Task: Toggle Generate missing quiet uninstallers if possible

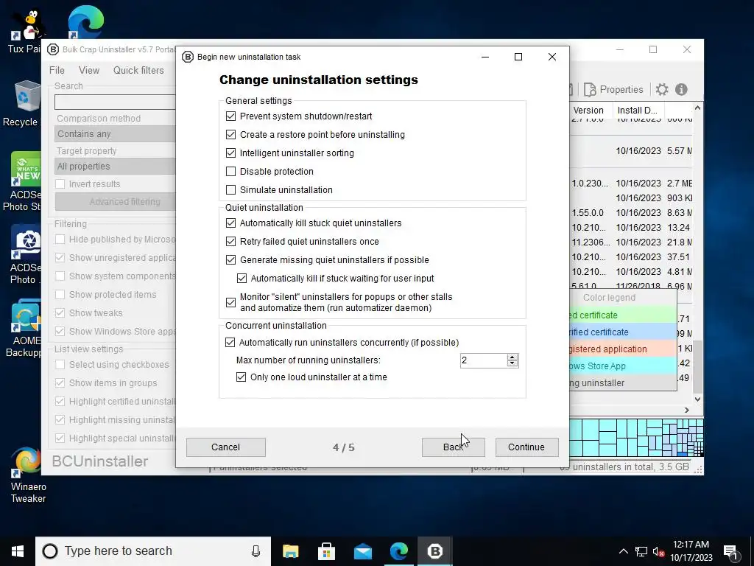Action: 230,260
